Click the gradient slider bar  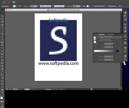point(106,51)
